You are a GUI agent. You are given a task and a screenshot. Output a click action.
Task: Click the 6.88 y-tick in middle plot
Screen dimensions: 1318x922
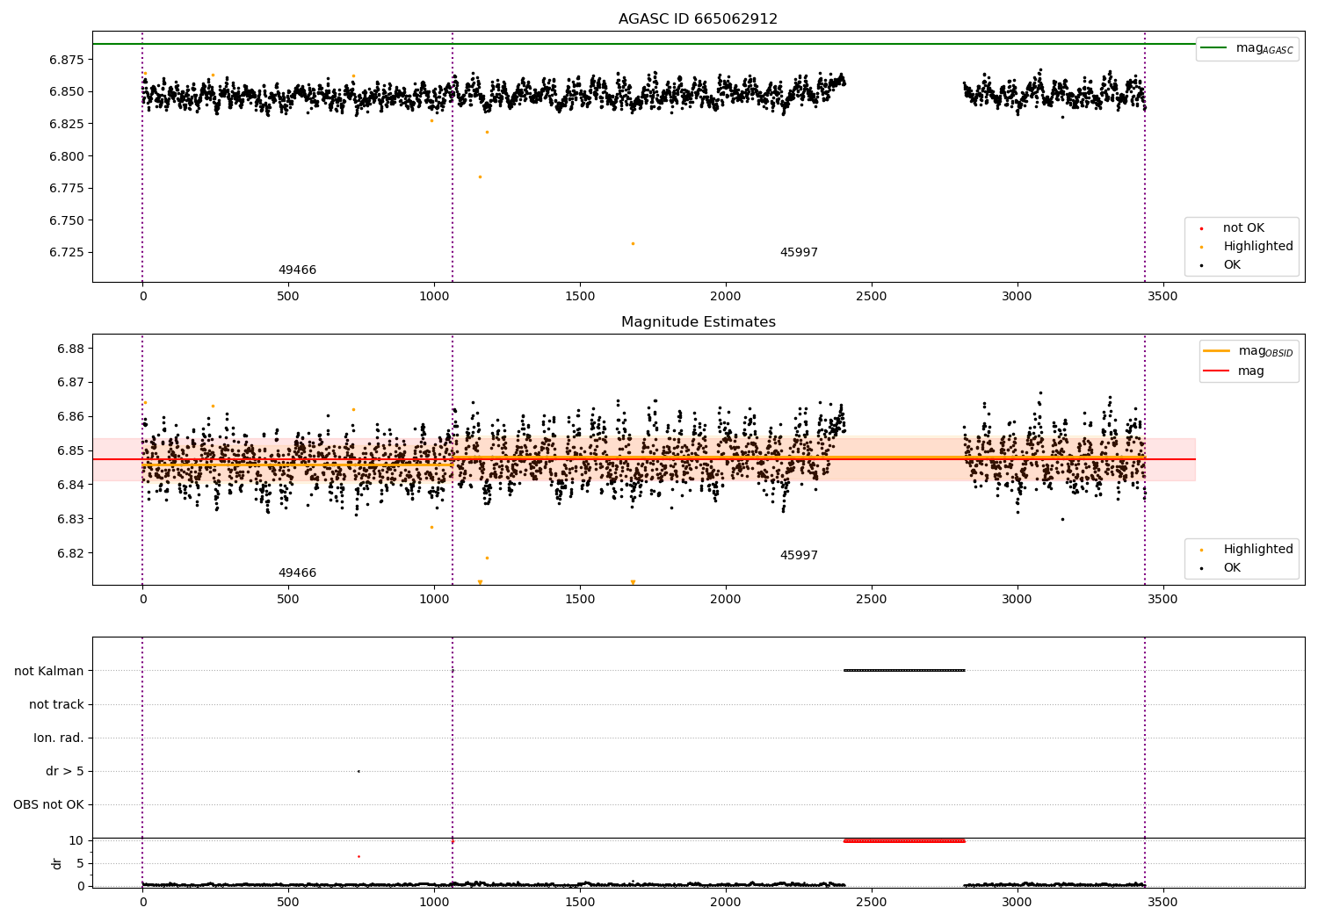(70, 349)
